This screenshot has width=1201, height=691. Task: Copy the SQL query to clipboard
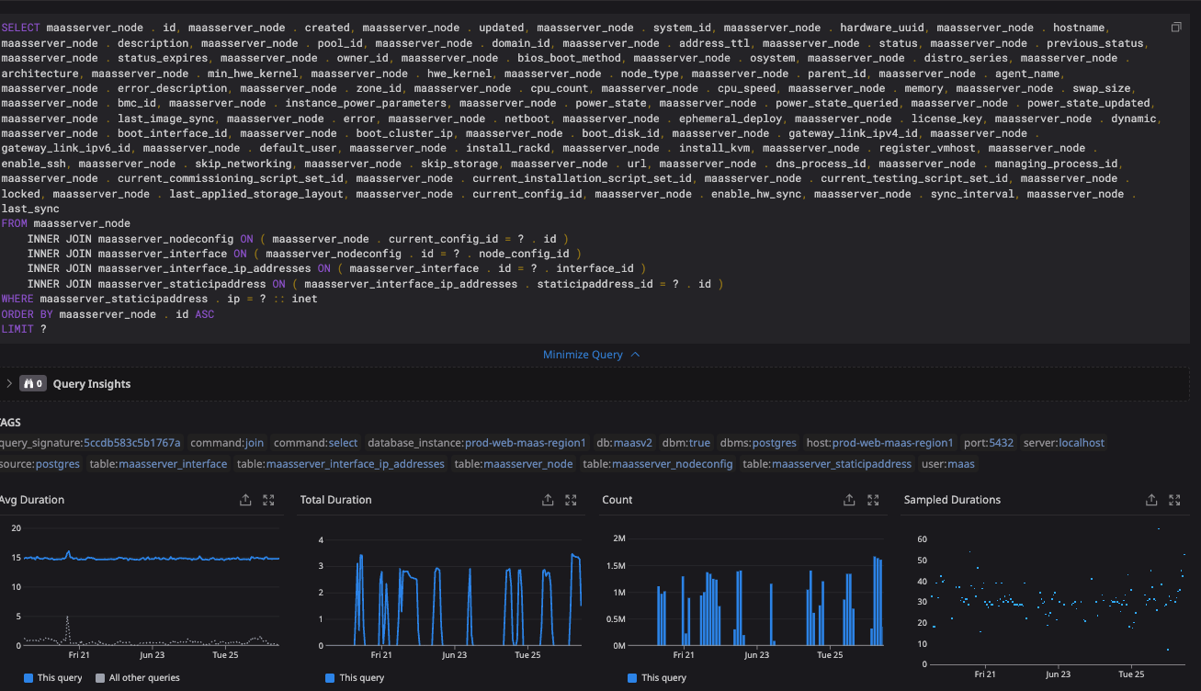pyautogui.click(x=1176, y=28)
